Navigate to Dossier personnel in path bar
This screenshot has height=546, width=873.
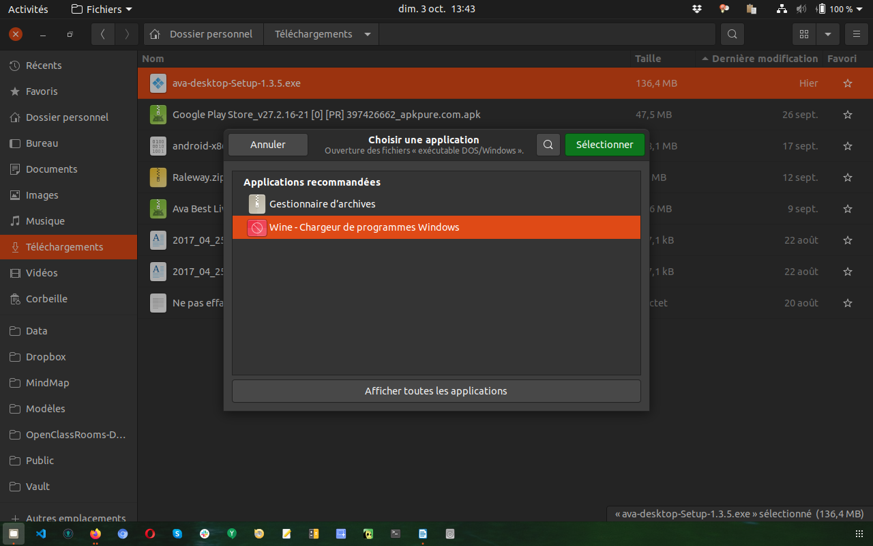203,34
